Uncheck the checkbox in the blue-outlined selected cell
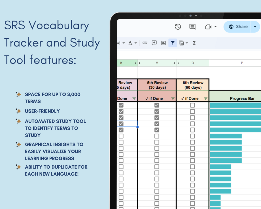The height and width of the screenshot is (209, 261). pyautogui.click(x=121, y=124)
